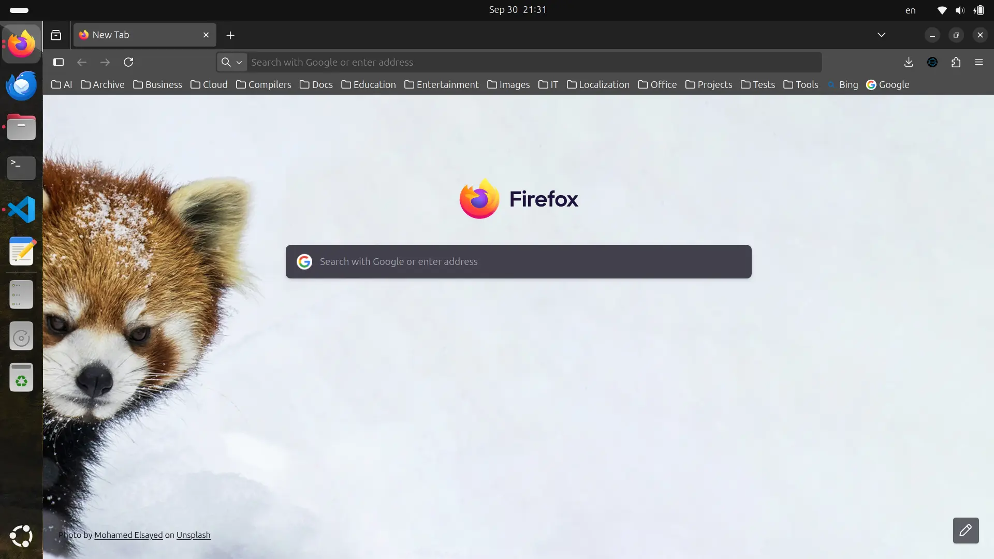This screenshot has width=994, height=559.
Task: Open the text editor from the dock
Action: pos(21,251)
